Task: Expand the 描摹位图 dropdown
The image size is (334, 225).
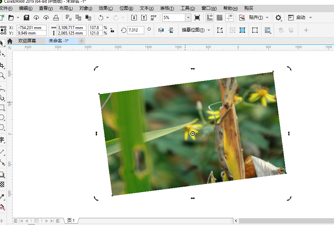Action: (209, 30)
